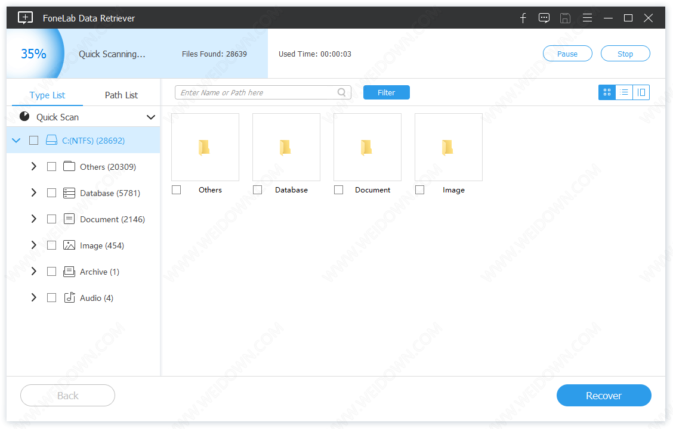Image resolution: width=673 pixels, height=429 pixels.
Task: Stop the scanning process
Action: 625,54
